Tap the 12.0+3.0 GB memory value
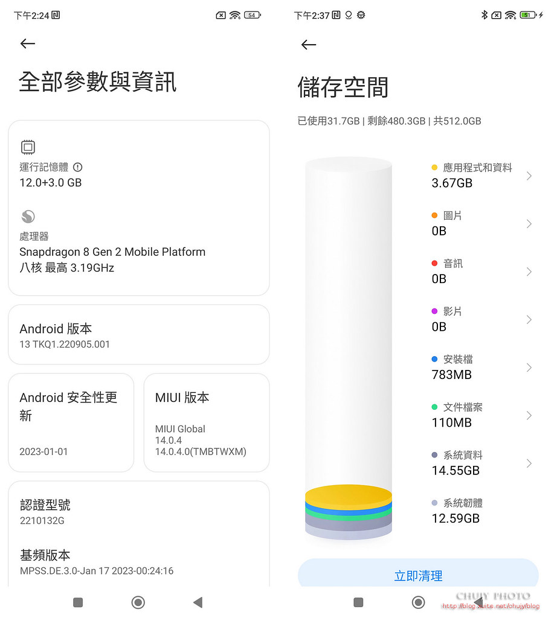This screenshot has width=557, height=618. click(x=51, y=183)
